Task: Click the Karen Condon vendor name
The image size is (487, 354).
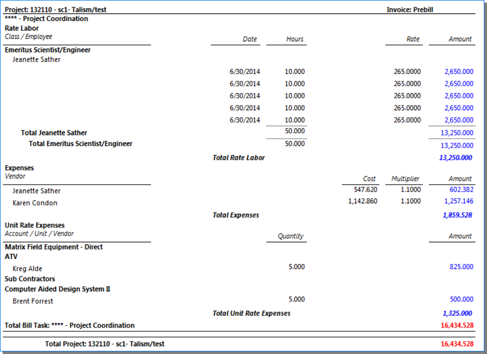Action: pos(35,203)
